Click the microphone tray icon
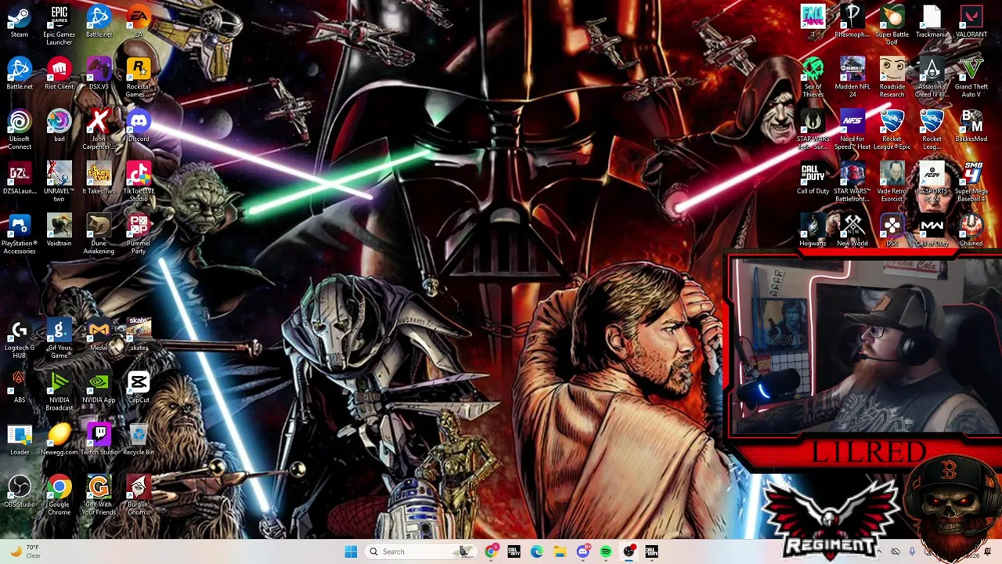1002x564 pixels. point(912,552)
